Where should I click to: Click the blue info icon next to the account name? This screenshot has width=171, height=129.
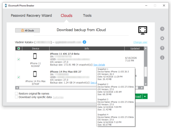tap(84, 42)
